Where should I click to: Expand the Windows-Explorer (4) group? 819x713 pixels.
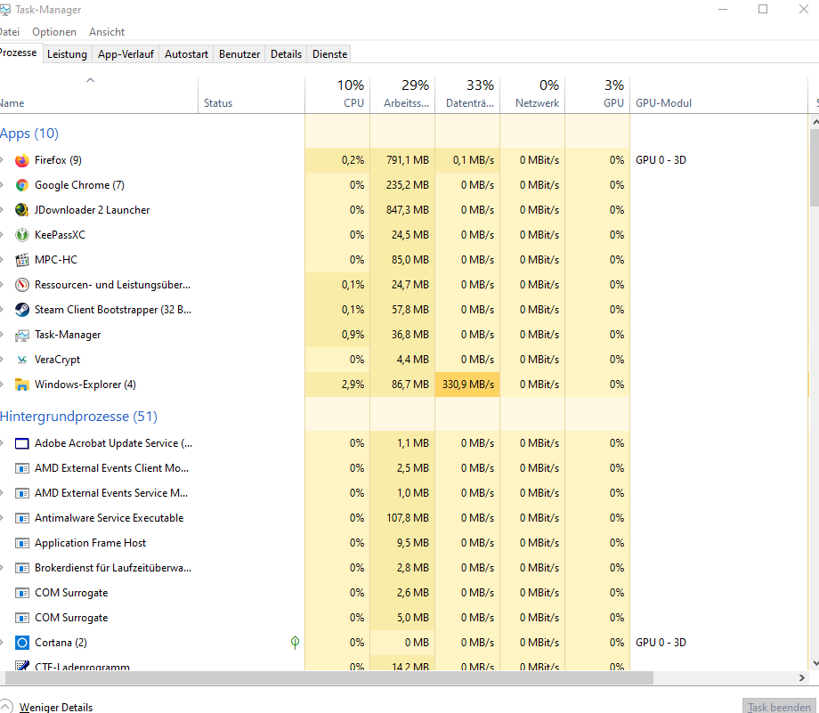tap(2, 385)
